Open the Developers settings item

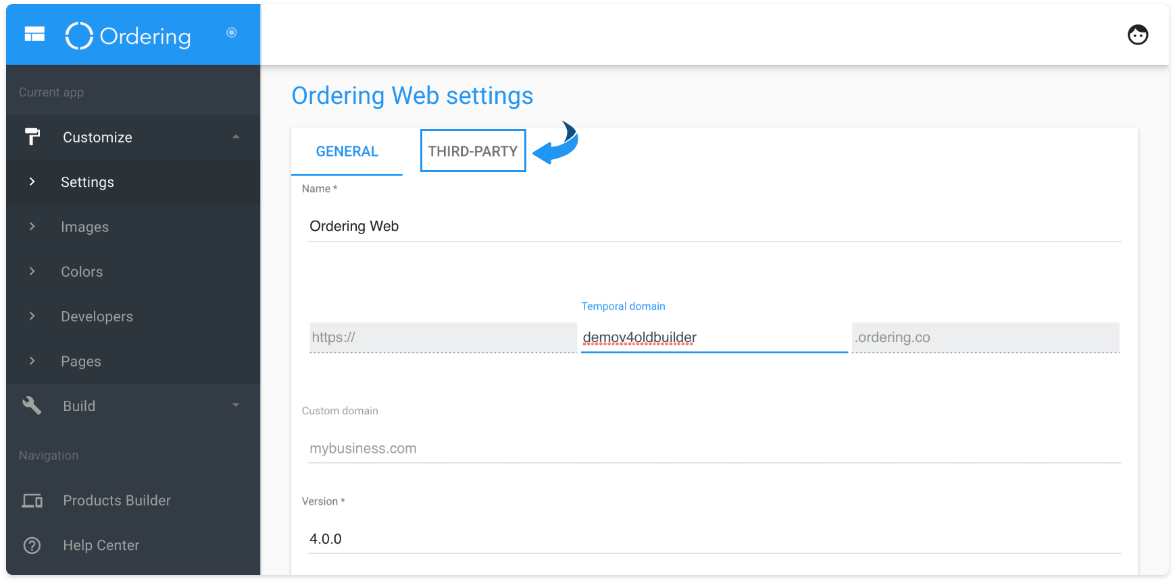pyautogui.click(x=97, y=316)
